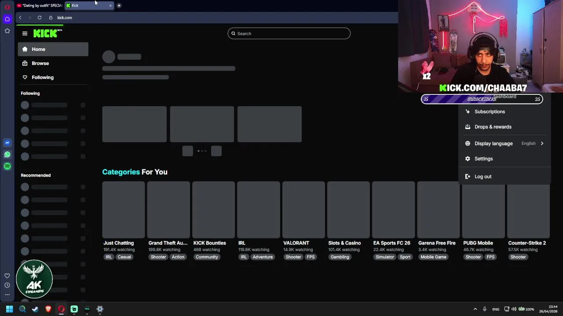Open Windows Start menu
This screenshot has height=316, width=563.
(9, 309)
